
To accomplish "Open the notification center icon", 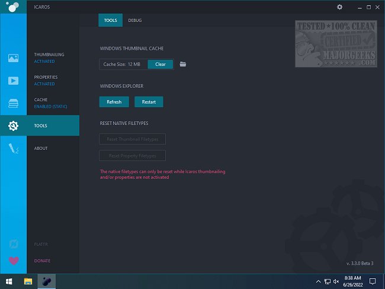I will pos(373,281).
